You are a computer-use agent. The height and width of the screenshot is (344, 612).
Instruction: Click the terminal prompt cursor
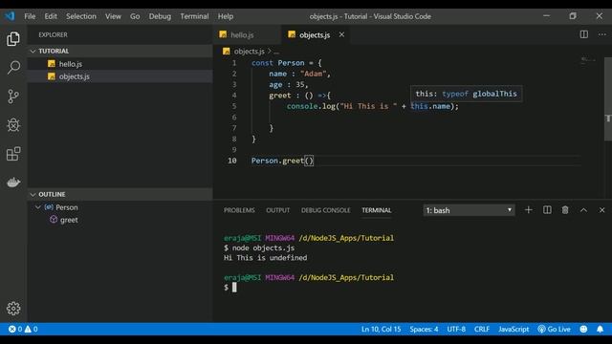pyautogui.click(x=234, y=288)
